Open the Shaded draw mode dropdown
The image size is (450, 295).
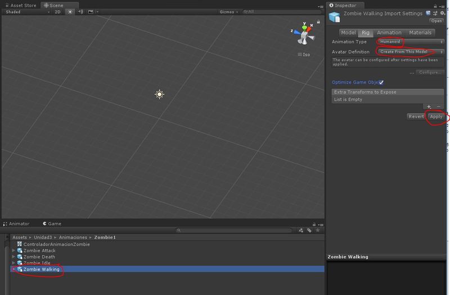point(27,12)
